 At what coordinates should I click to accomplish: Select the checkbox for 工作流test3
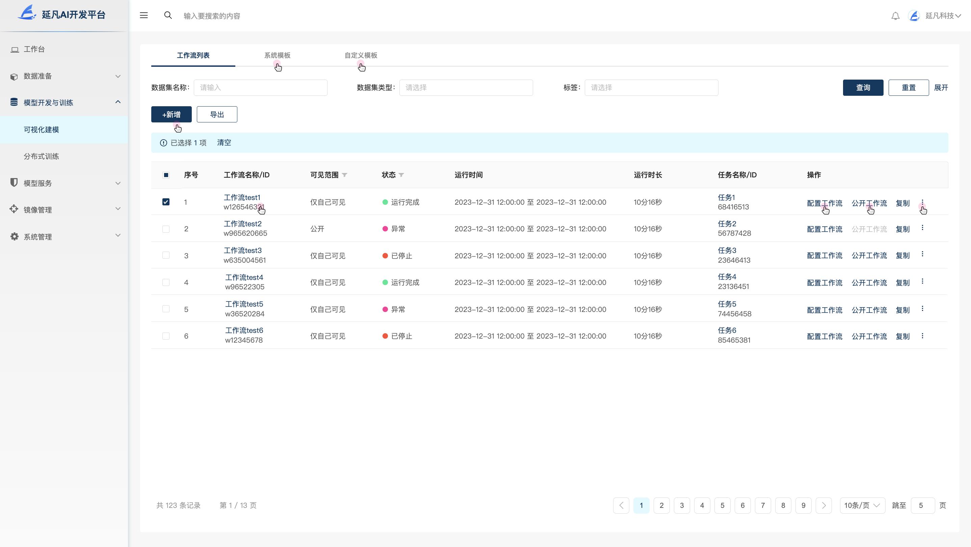coord(166,255)
